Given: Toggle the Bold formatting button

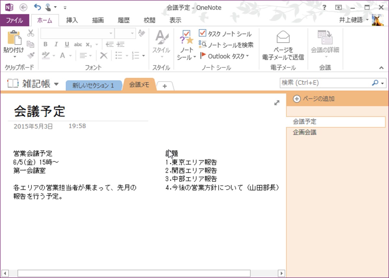Looking at the screenshot, I should tap(45, 45).
